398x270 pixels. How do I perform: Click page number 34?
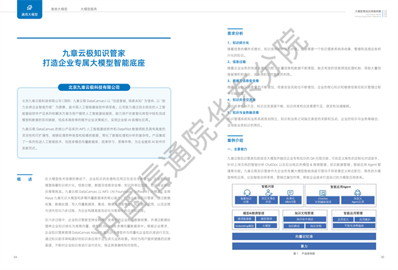[x=15, y=257]
